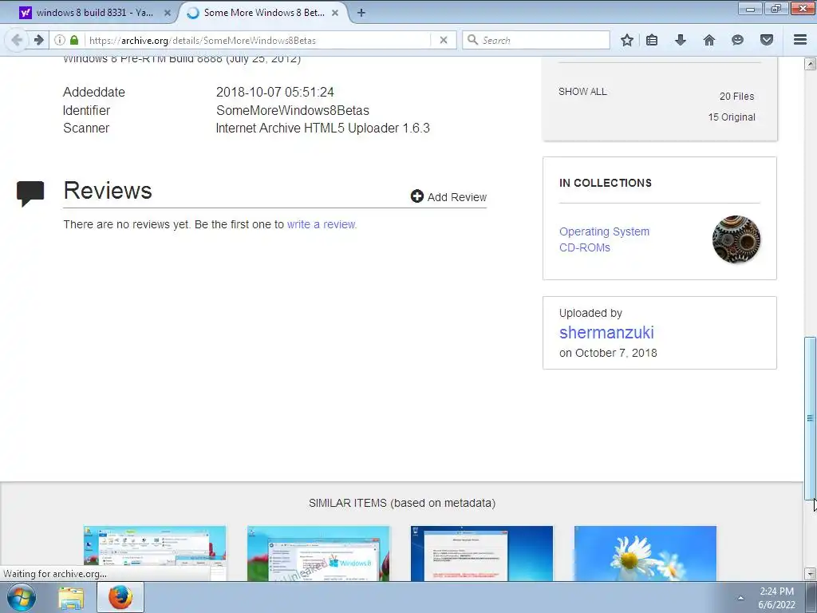Go to Firefox home page icon
817x613 pixels.
[x=709, y=40]
